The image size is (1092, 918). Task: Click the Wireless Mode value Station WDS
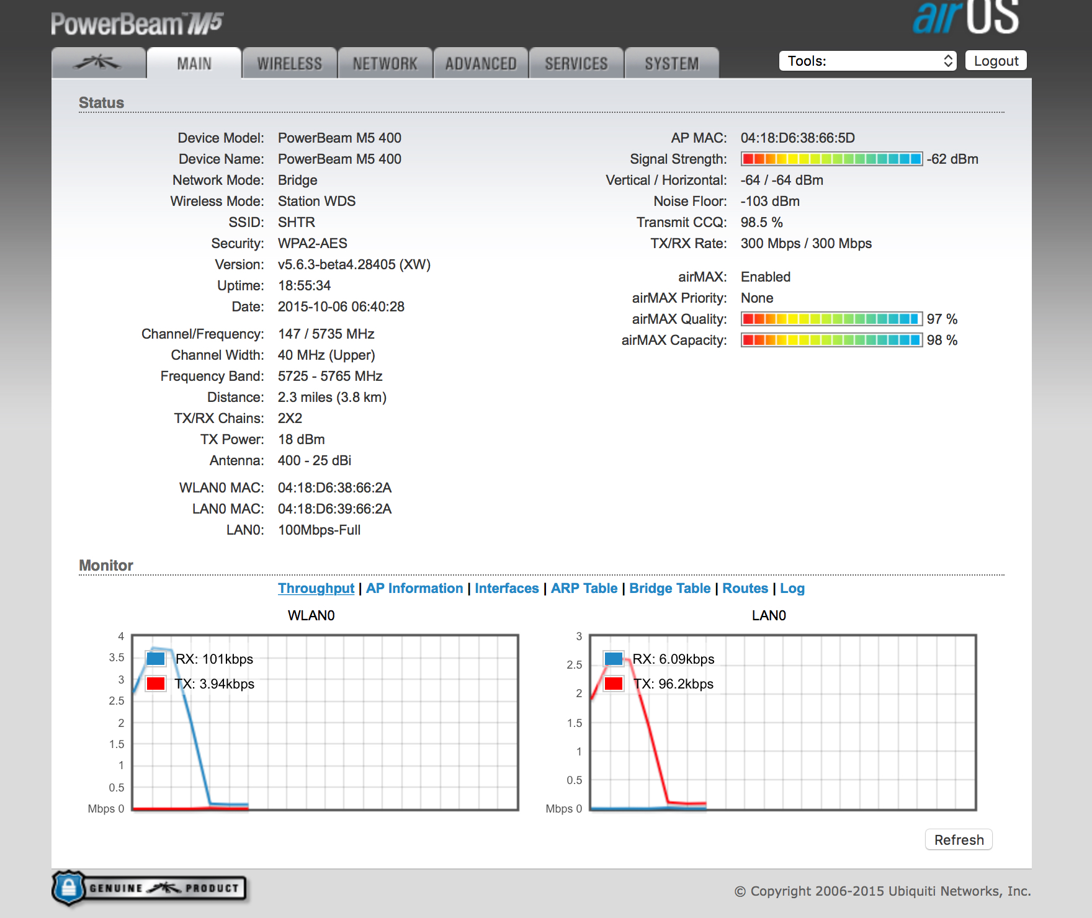(x=317, y=201)
